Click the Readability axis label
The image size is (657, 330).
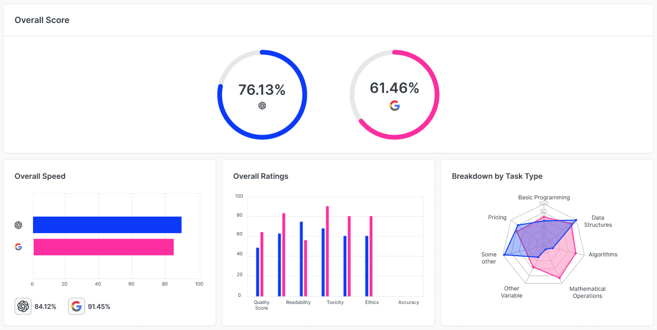click(x=298, y=302)
